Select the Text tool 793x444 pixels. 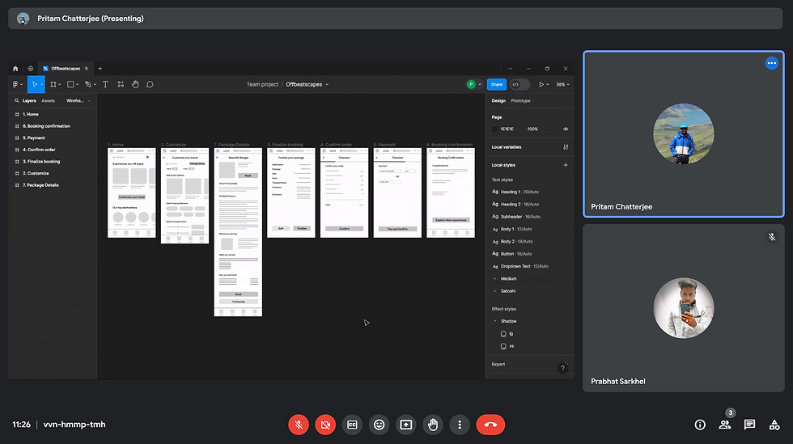105,84
